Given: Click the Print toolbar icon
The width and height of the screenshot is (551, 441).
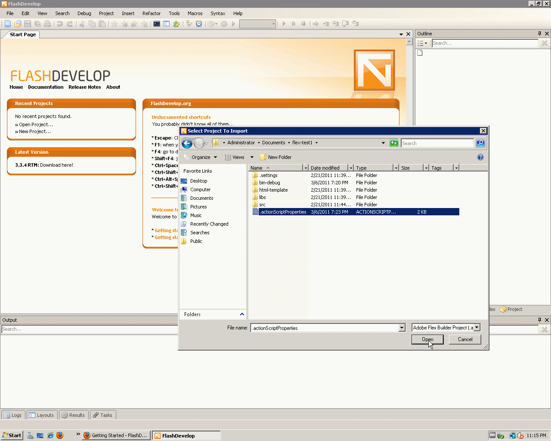Looking at the screenshot, I should click(x=47, y=24).
